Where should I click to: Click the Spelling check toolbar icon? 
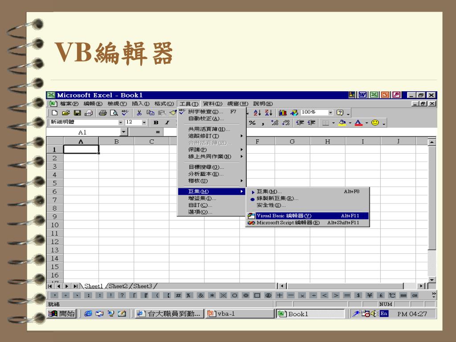point(125,113)
